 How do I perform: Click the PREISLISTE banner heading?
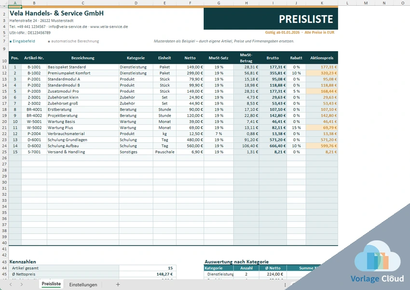click(306, 19)
